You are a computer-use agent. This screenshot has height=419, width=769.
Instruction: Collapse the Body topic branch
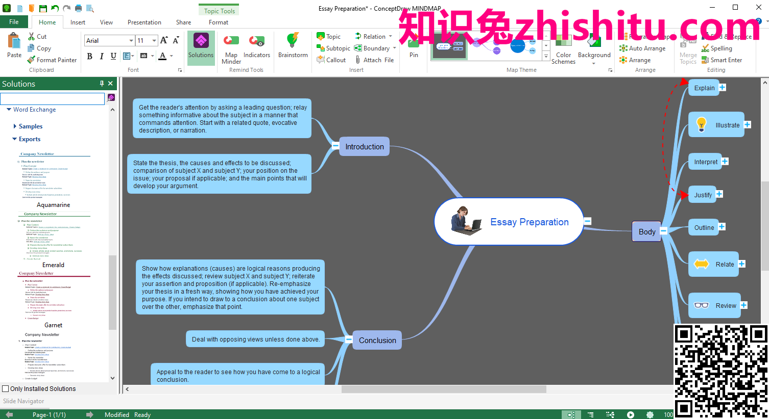tap(664, 231)
